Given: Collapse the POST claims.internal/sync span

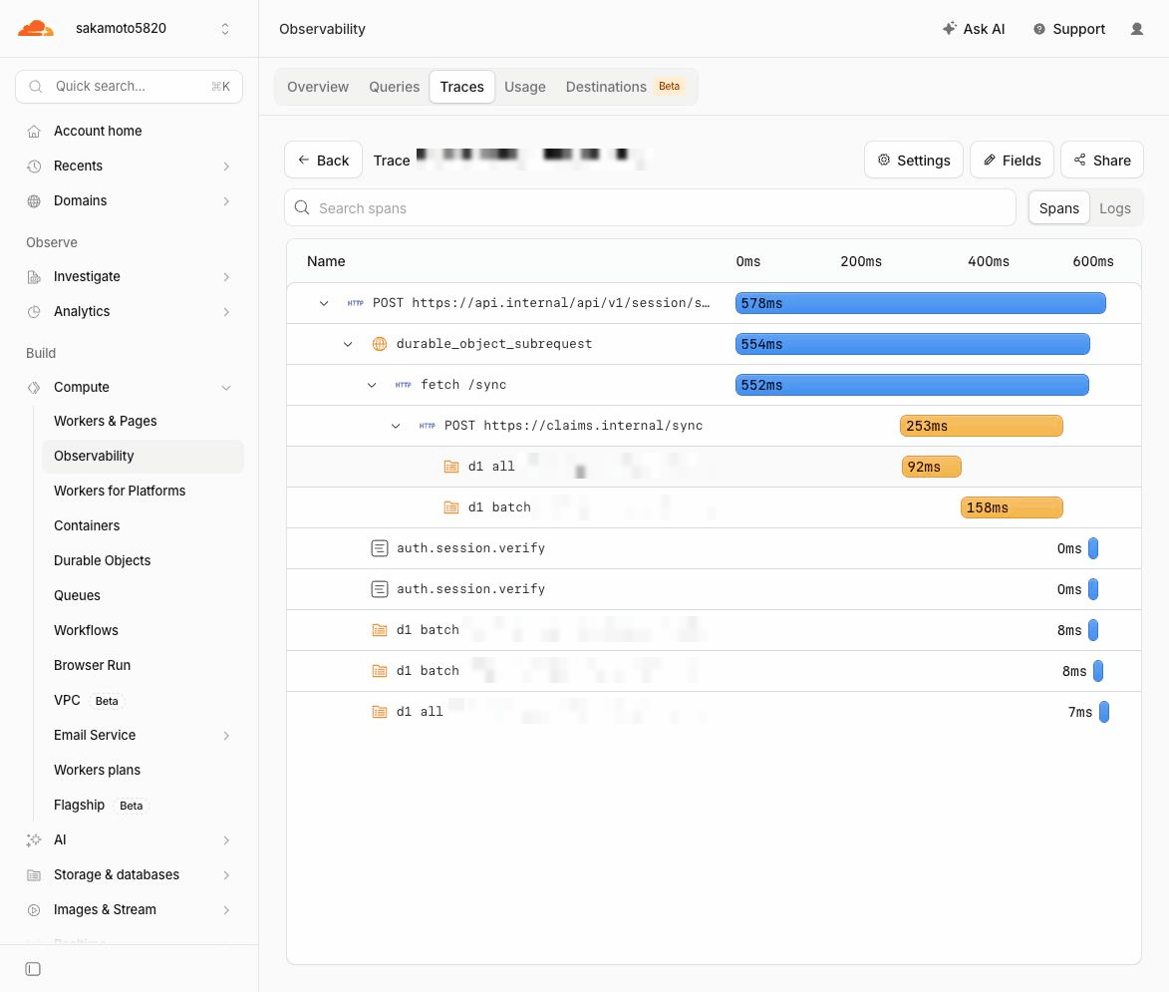Looking at the screenshot, I should [x=395, y=427].
